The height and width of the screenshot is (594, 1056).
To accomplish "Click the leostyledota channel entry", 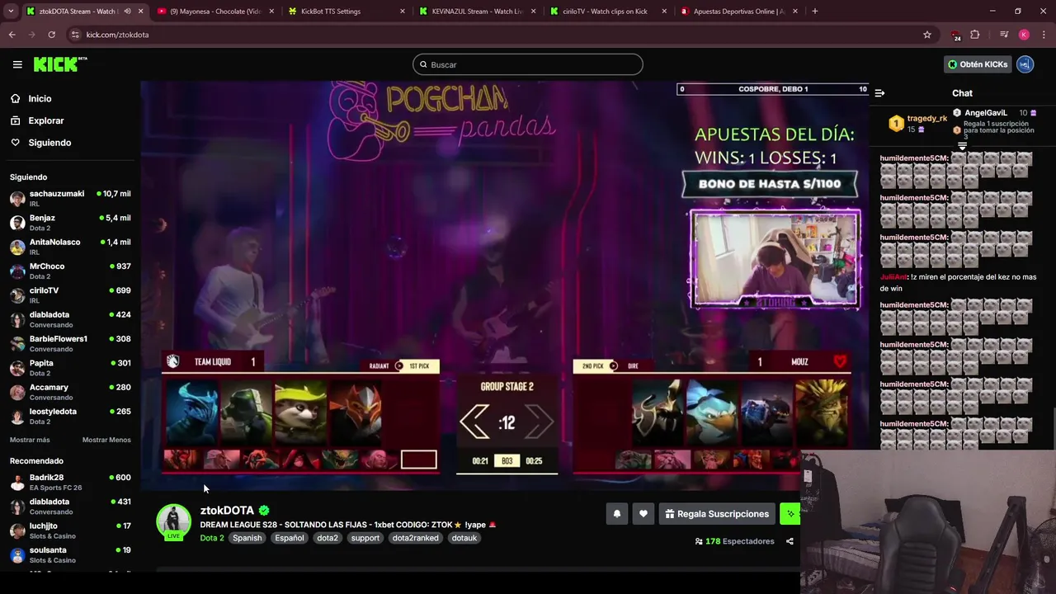I will click(x=70, y=416).
